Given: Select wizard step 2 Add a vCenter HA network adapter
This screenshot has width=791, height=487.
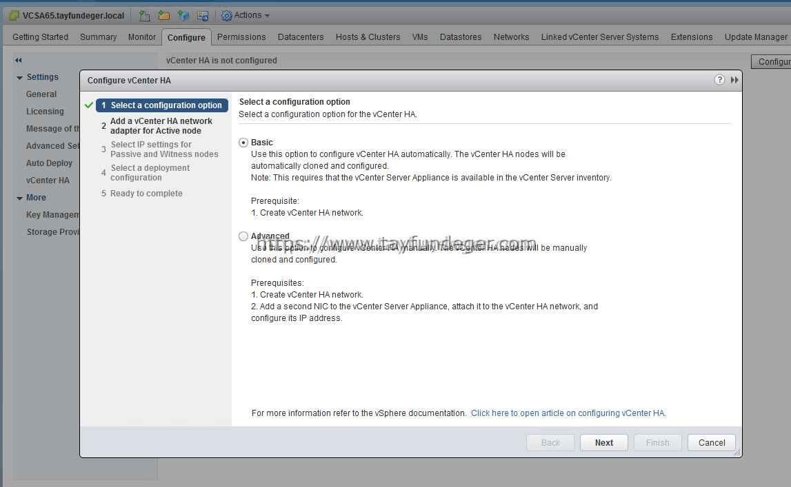Looking at the screenshot, I should (x=161, y=126).
